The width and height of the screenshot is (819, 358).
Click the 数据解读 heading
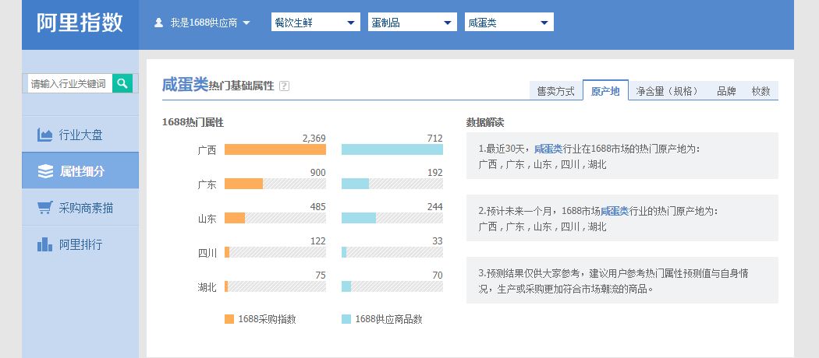click(x=484, y=123)
